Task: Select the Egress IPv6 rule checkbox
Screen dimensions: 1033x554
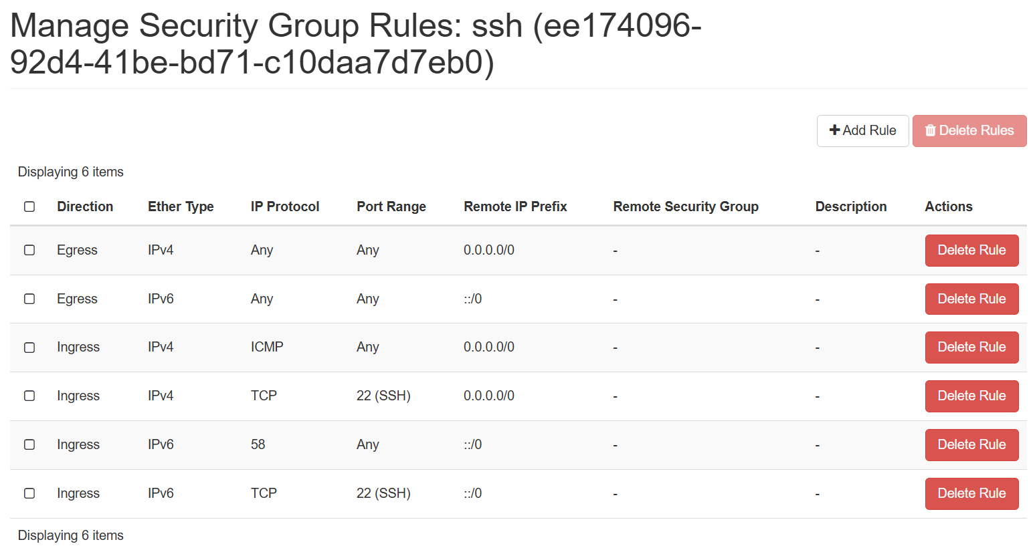Action: pos(29,299)
